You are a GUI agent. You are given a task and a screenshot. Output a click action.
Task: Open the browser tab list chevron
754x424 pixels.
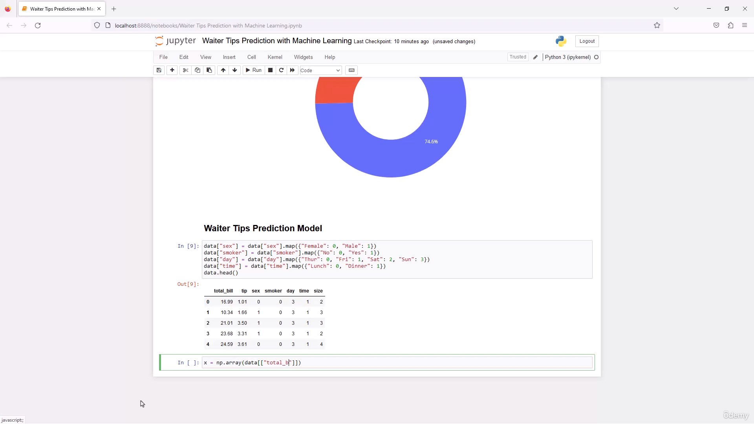[x=676, y=9]
